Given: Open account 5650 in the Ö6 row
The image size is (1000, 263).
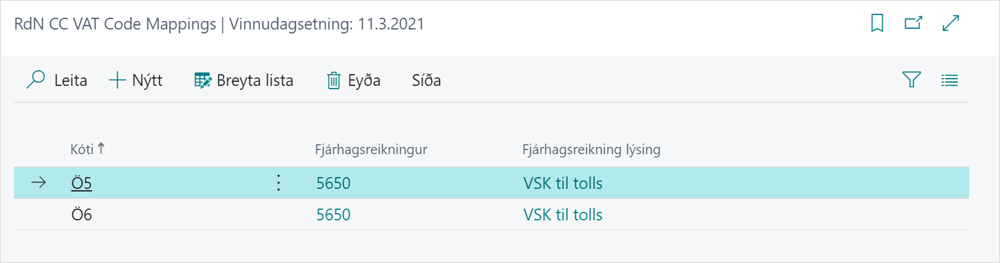Looking at the screenshot, I should click(x=333, y=214).
